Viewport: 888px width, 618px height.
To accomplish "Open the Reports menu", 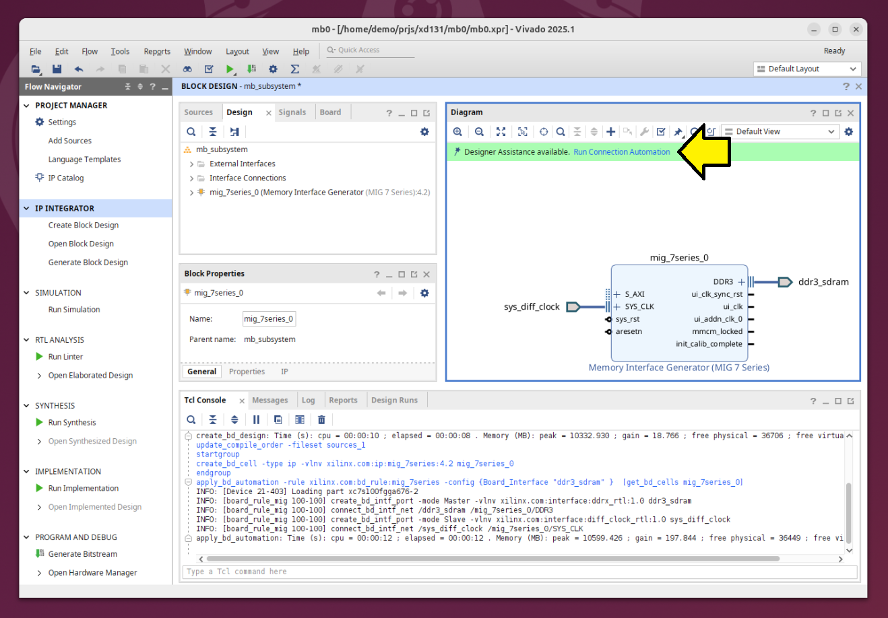I will click(156, 51).
